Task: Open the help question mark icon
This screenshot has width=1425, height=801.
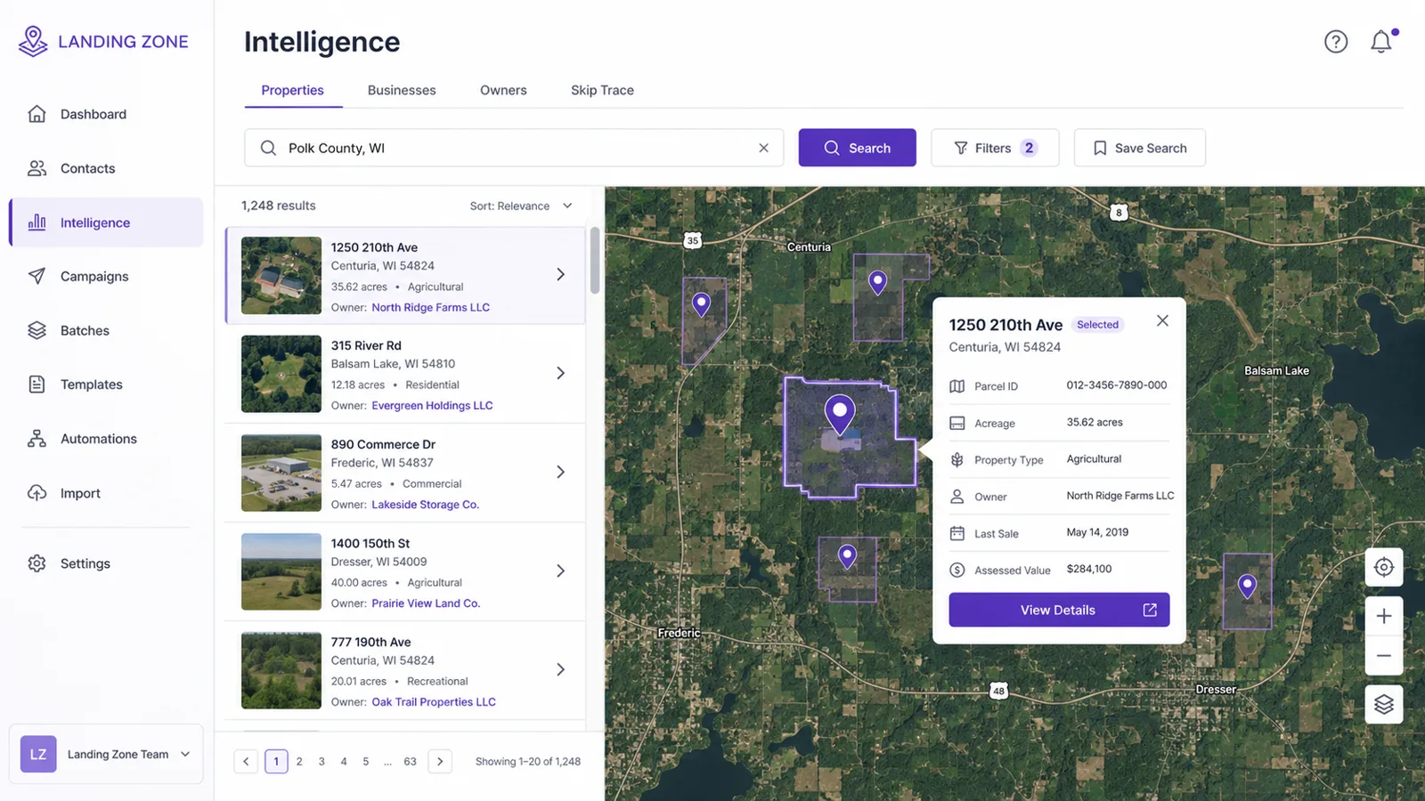Action: pyautogui.click(x=1335, y=42)
